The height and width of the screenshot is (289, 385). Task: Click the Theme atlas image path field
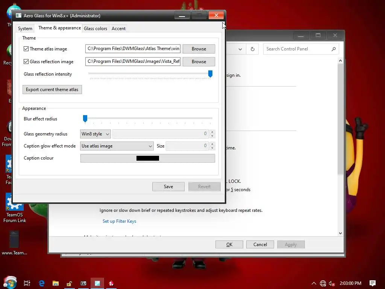point(133,49)
